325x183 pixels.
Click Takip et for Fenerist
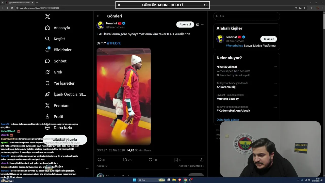268,39
